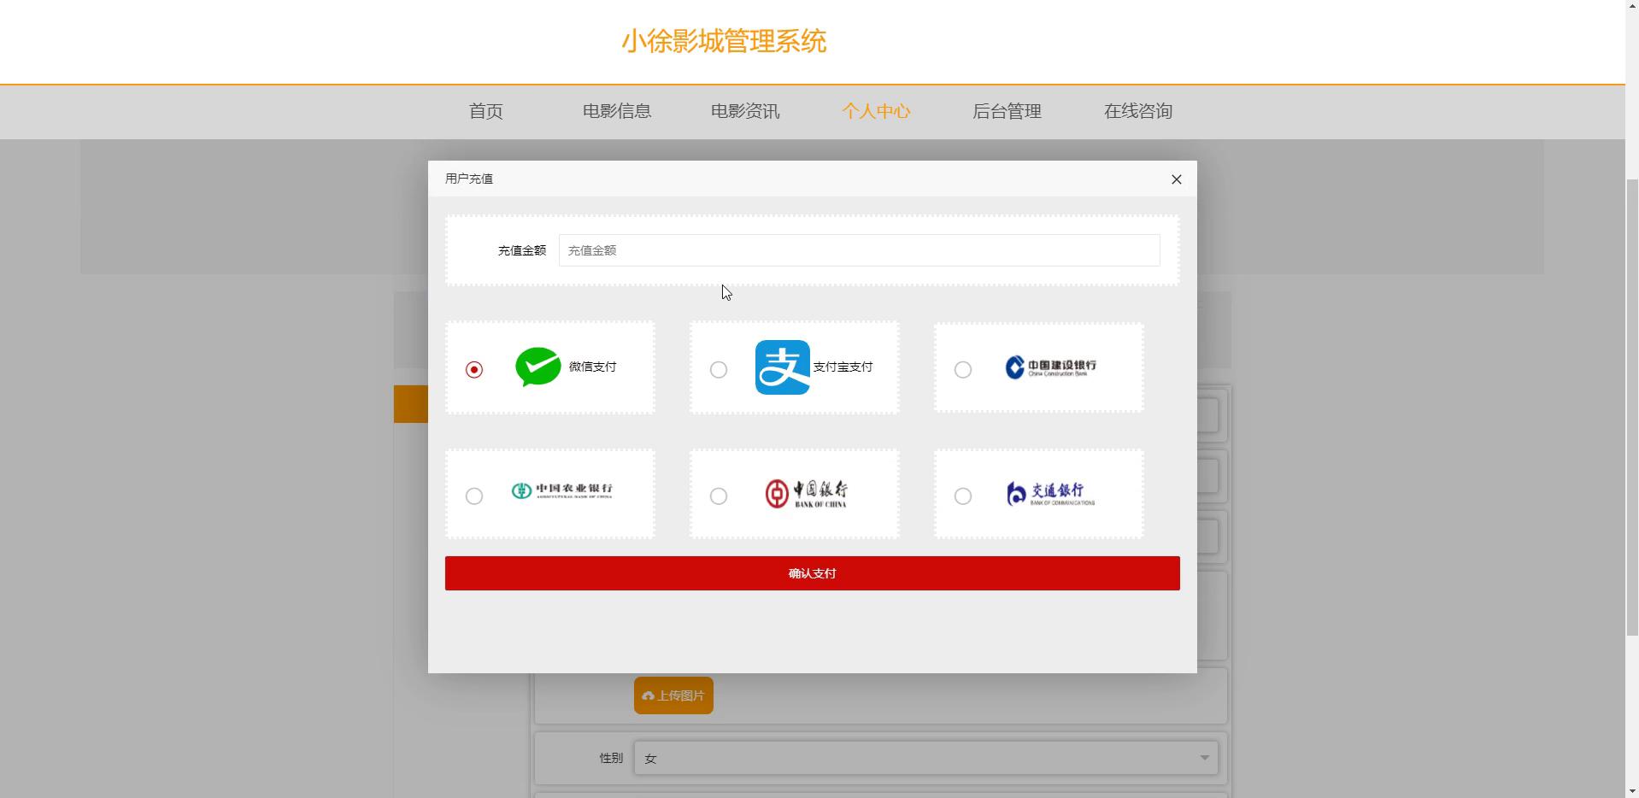Click the China Construction Bank logo
The height and width of the screenshot is (798, 1639).
click(x=1050, y=367)
